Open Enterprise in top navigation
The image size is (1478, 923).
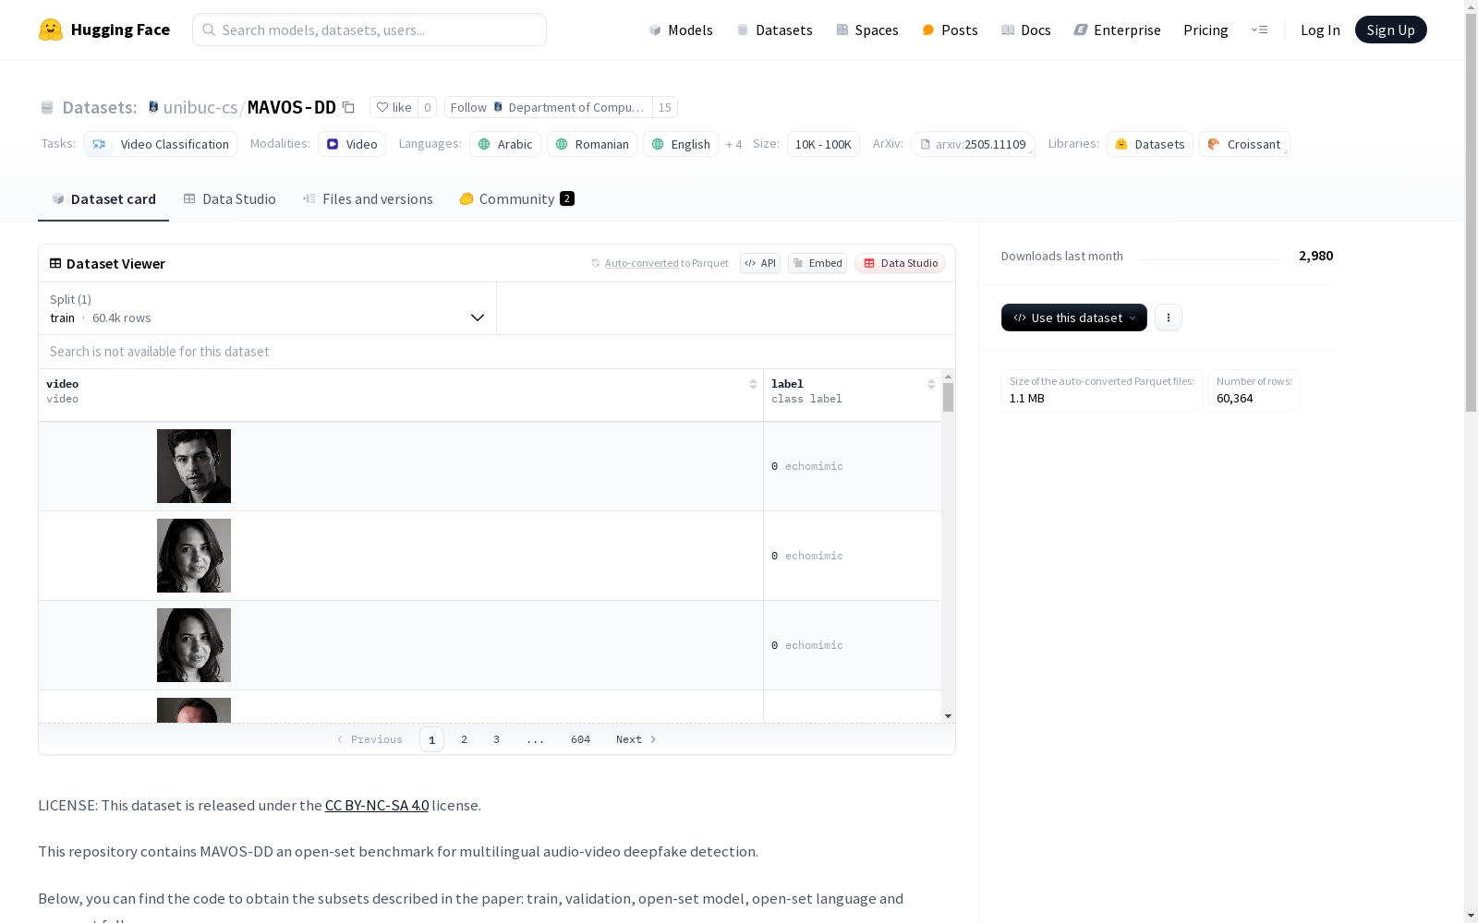1117,30
